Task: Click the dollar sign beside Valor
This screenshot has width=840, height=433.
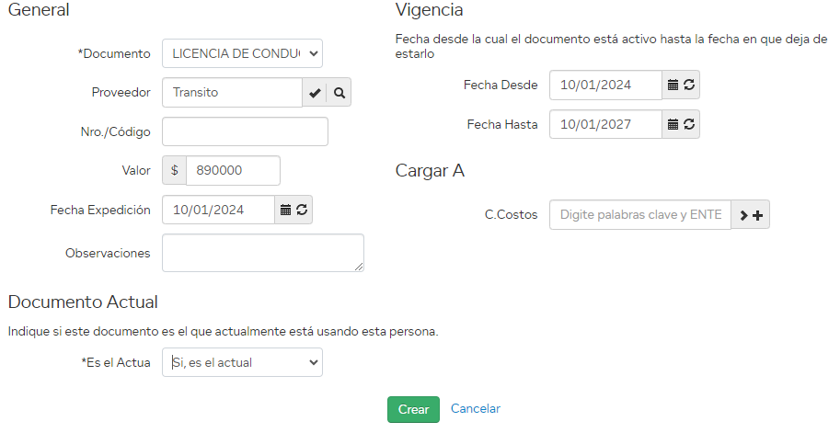Action: pos(174,171)
